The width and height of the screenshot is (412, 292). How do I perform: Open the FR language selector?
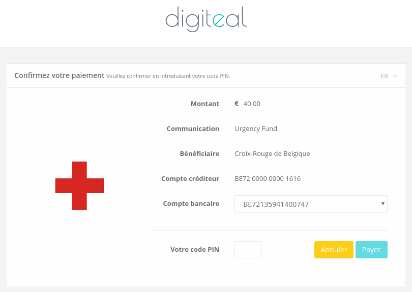coord(389,76)
